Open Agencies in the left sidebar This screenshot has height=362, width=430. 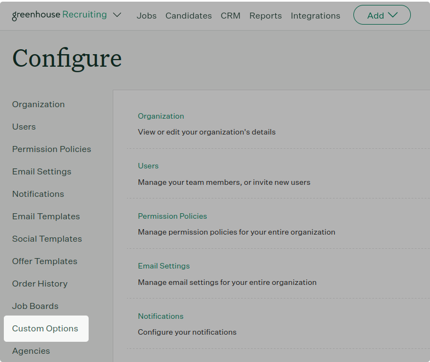point(31,351)
